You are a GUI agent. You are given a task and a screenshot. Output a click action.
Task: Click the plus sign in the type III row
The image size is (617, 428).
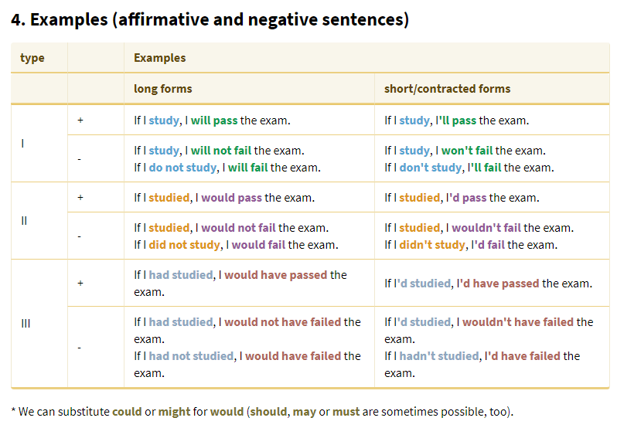pos(80,284)
